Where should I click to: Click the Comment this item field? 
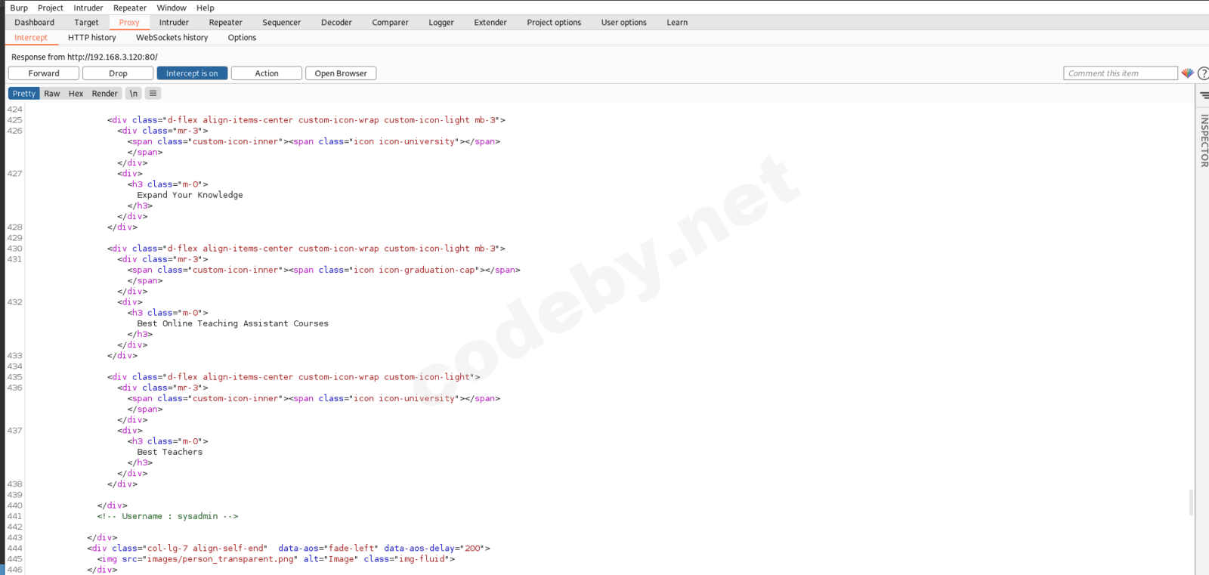click(x=1121, y=73)
